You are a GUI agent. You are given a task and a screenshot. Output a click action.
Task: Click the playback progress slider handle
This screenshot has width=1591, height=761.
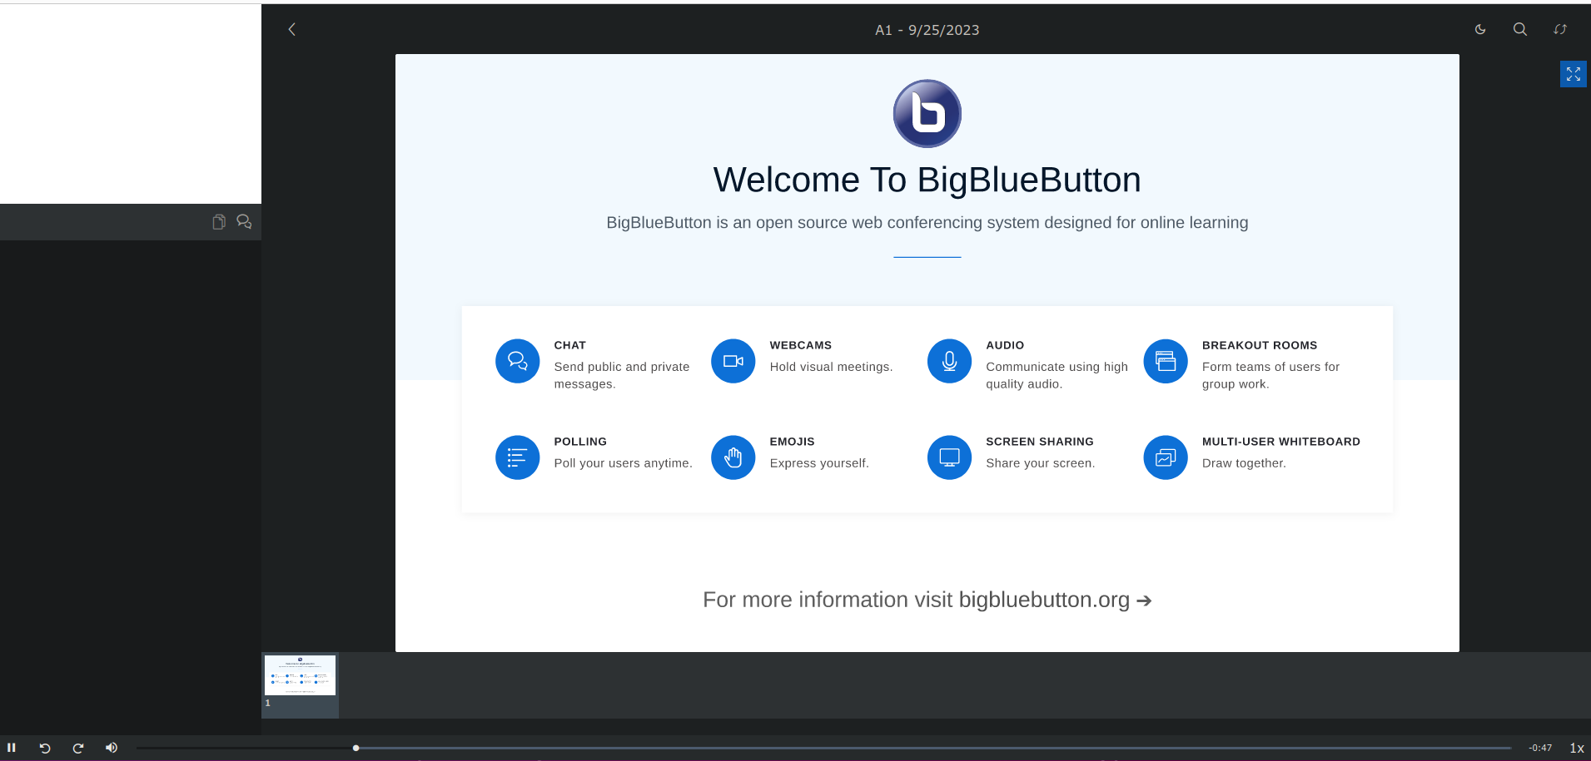pyautogui.click(x=355, y=748)
